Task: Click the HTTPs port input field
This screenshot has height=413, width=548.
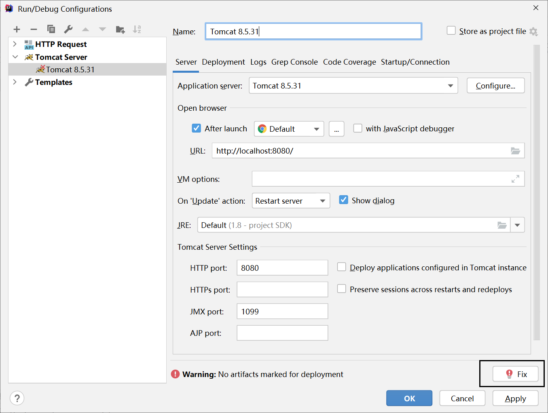Action: (x=282, y=289)
